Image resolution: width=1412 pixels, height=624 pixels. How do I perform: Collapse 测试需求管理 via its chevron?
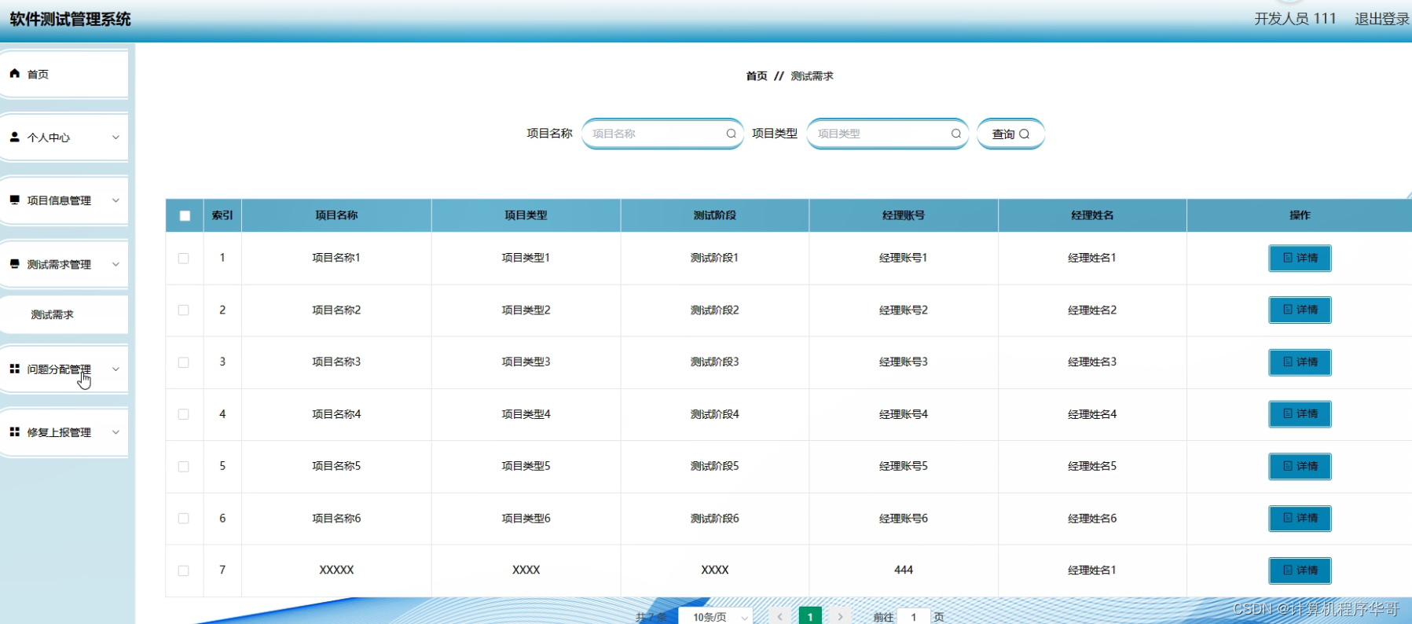pyautogui.click(x=116, y=264)
